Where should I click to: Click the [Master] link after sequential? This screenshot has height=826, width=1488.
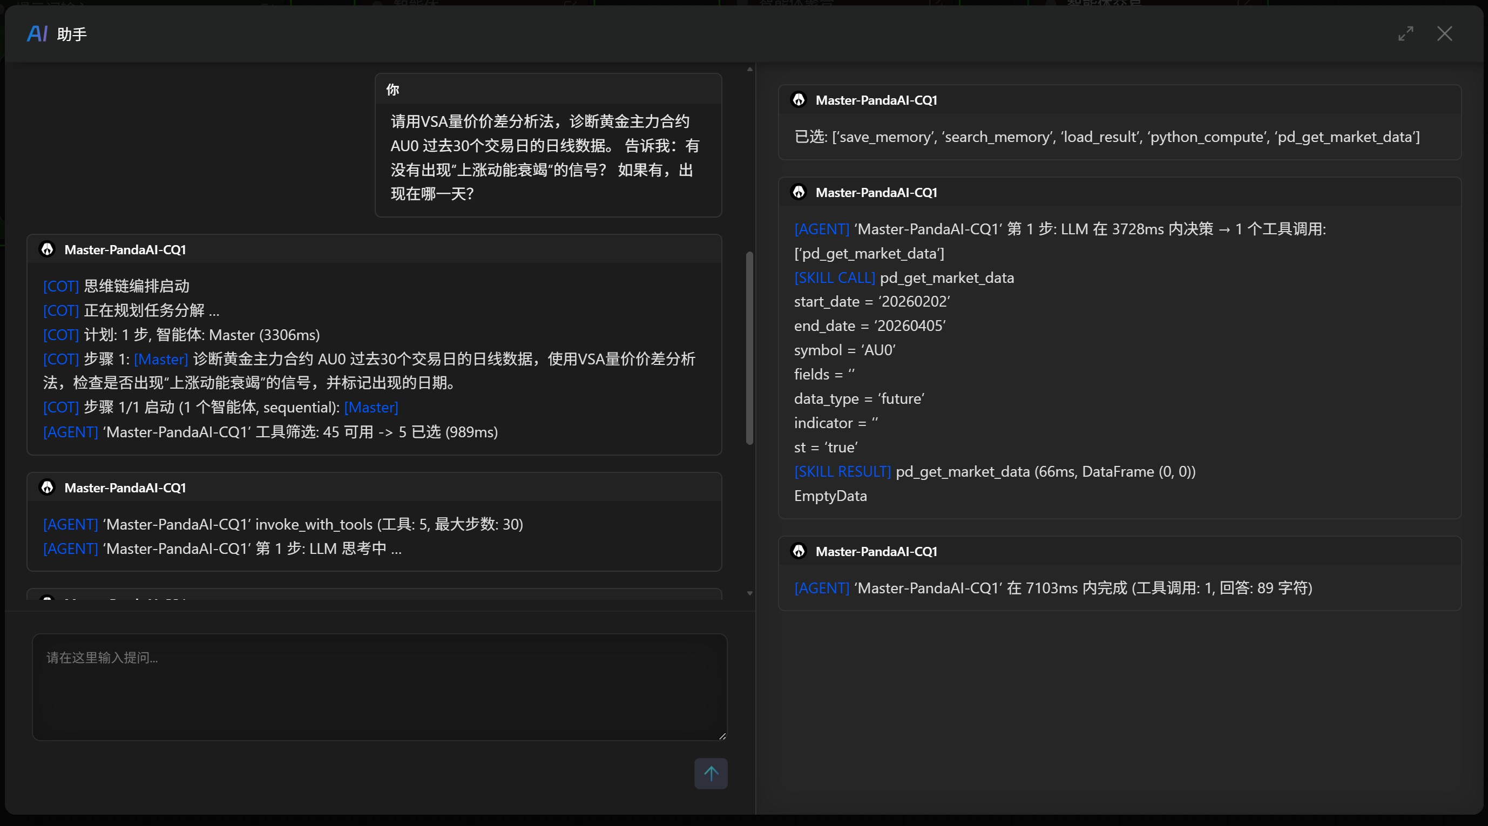371,407
